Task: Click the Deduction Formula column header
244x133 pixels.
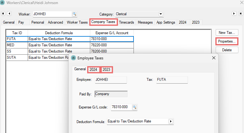Action: click(x=59, y=33)
